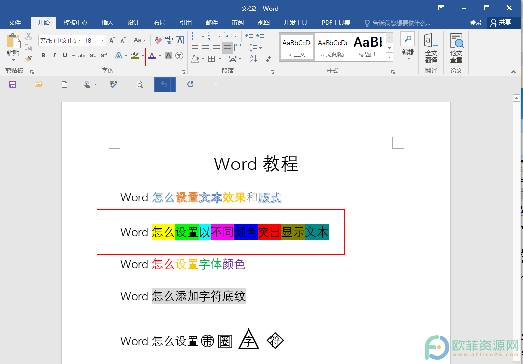The height and width of the screenshot is (364, 523).
Task: Switch to the 设计 (Design) tab
Action: [x=134, y=23]
